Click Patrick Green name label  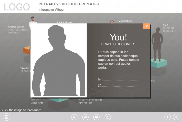[x=64, y=22]
